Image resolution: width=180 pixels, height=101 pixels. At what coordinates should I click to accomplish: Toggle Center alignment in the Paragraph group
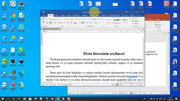(82, 23)
